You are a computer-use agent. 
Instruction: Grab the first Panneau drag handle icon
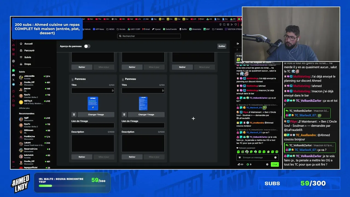(x=72, y=80)
